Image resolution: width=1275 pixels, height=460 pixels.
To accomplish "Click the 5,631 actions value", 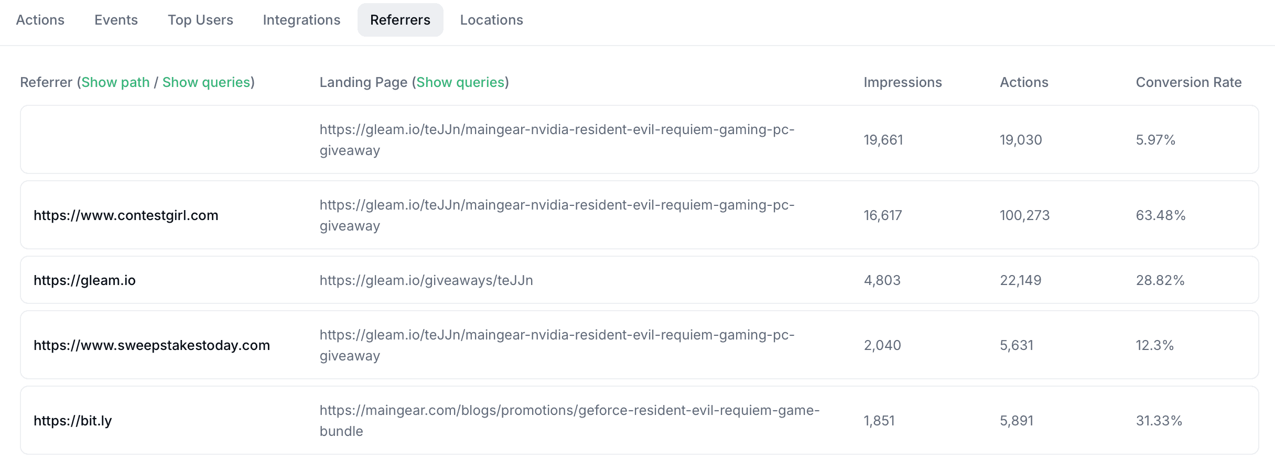I will 1017,345.
